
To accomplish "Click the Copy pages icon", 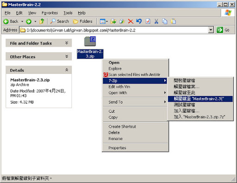I will (x=165, y=21).
